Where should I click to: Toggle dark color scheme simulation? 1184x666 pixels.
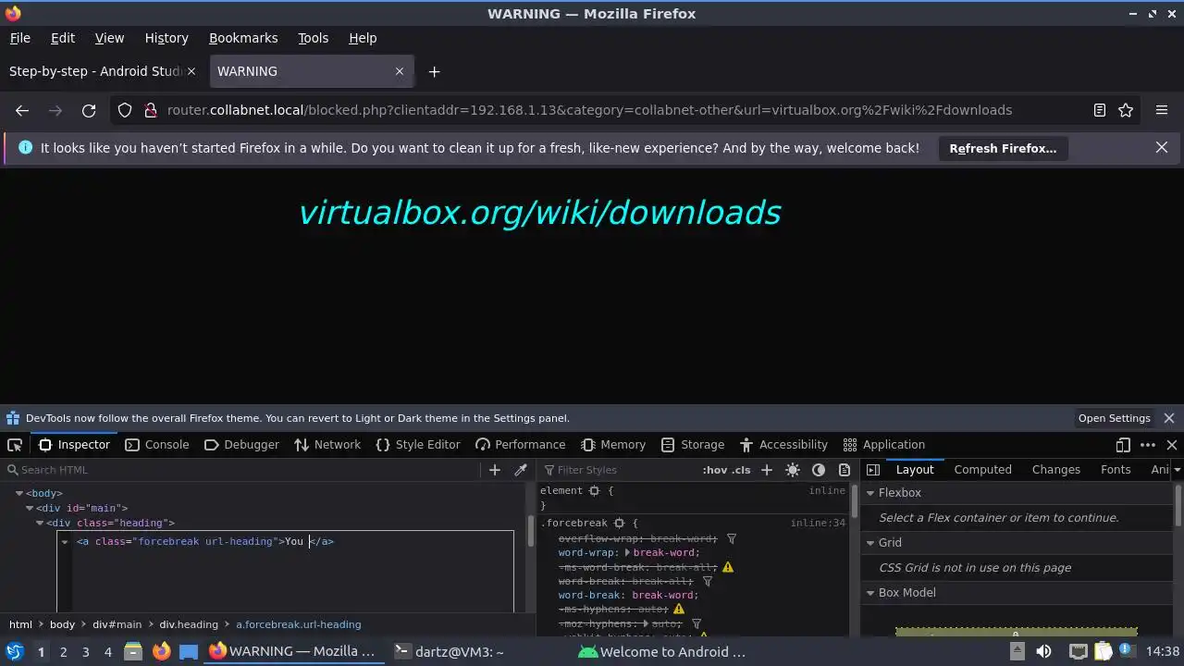[x=819, y=470]
